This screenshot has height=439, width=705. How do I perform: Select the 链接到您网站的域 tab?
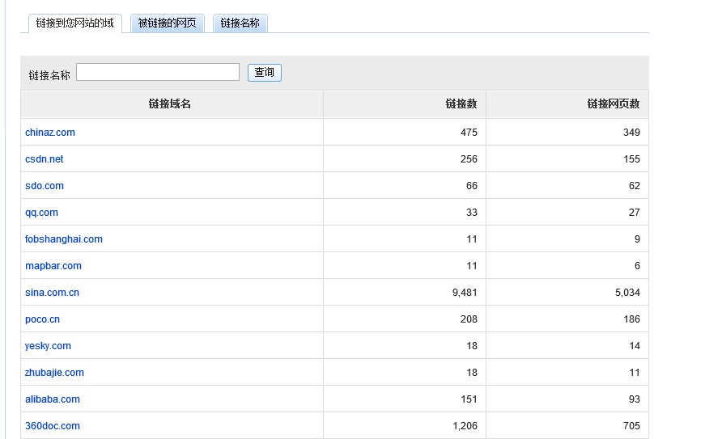coord(75,23)
